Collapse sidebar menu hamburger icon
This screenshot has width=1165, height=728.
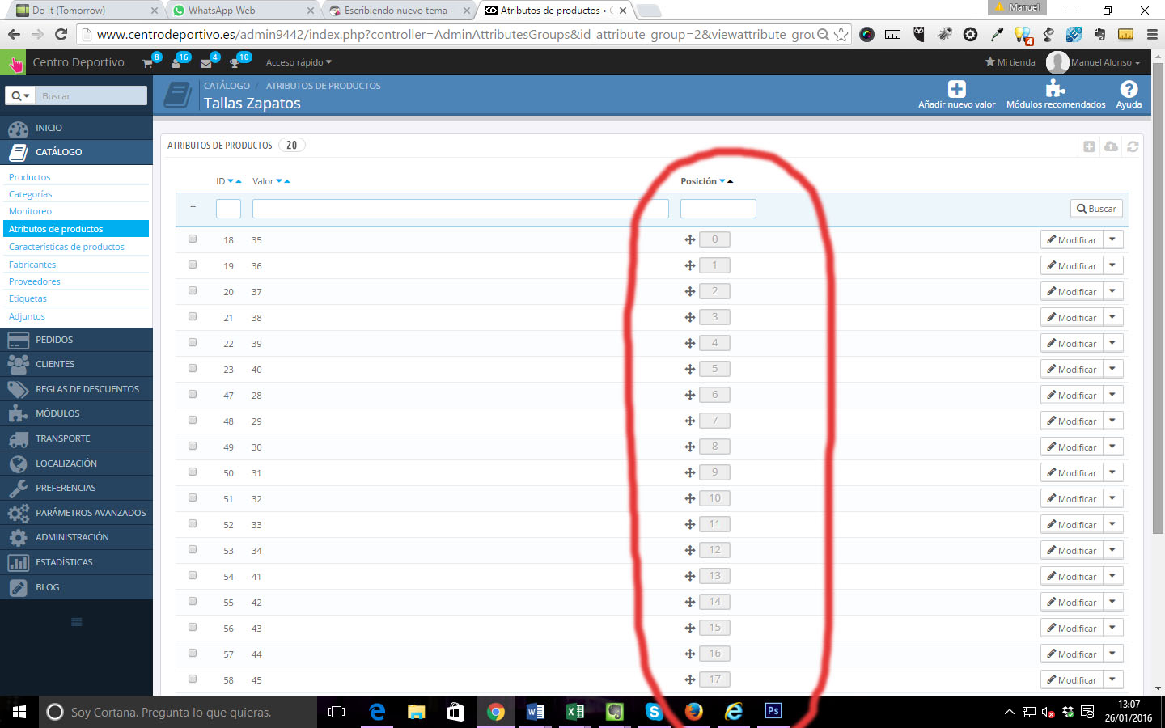[x=77, y=622]
